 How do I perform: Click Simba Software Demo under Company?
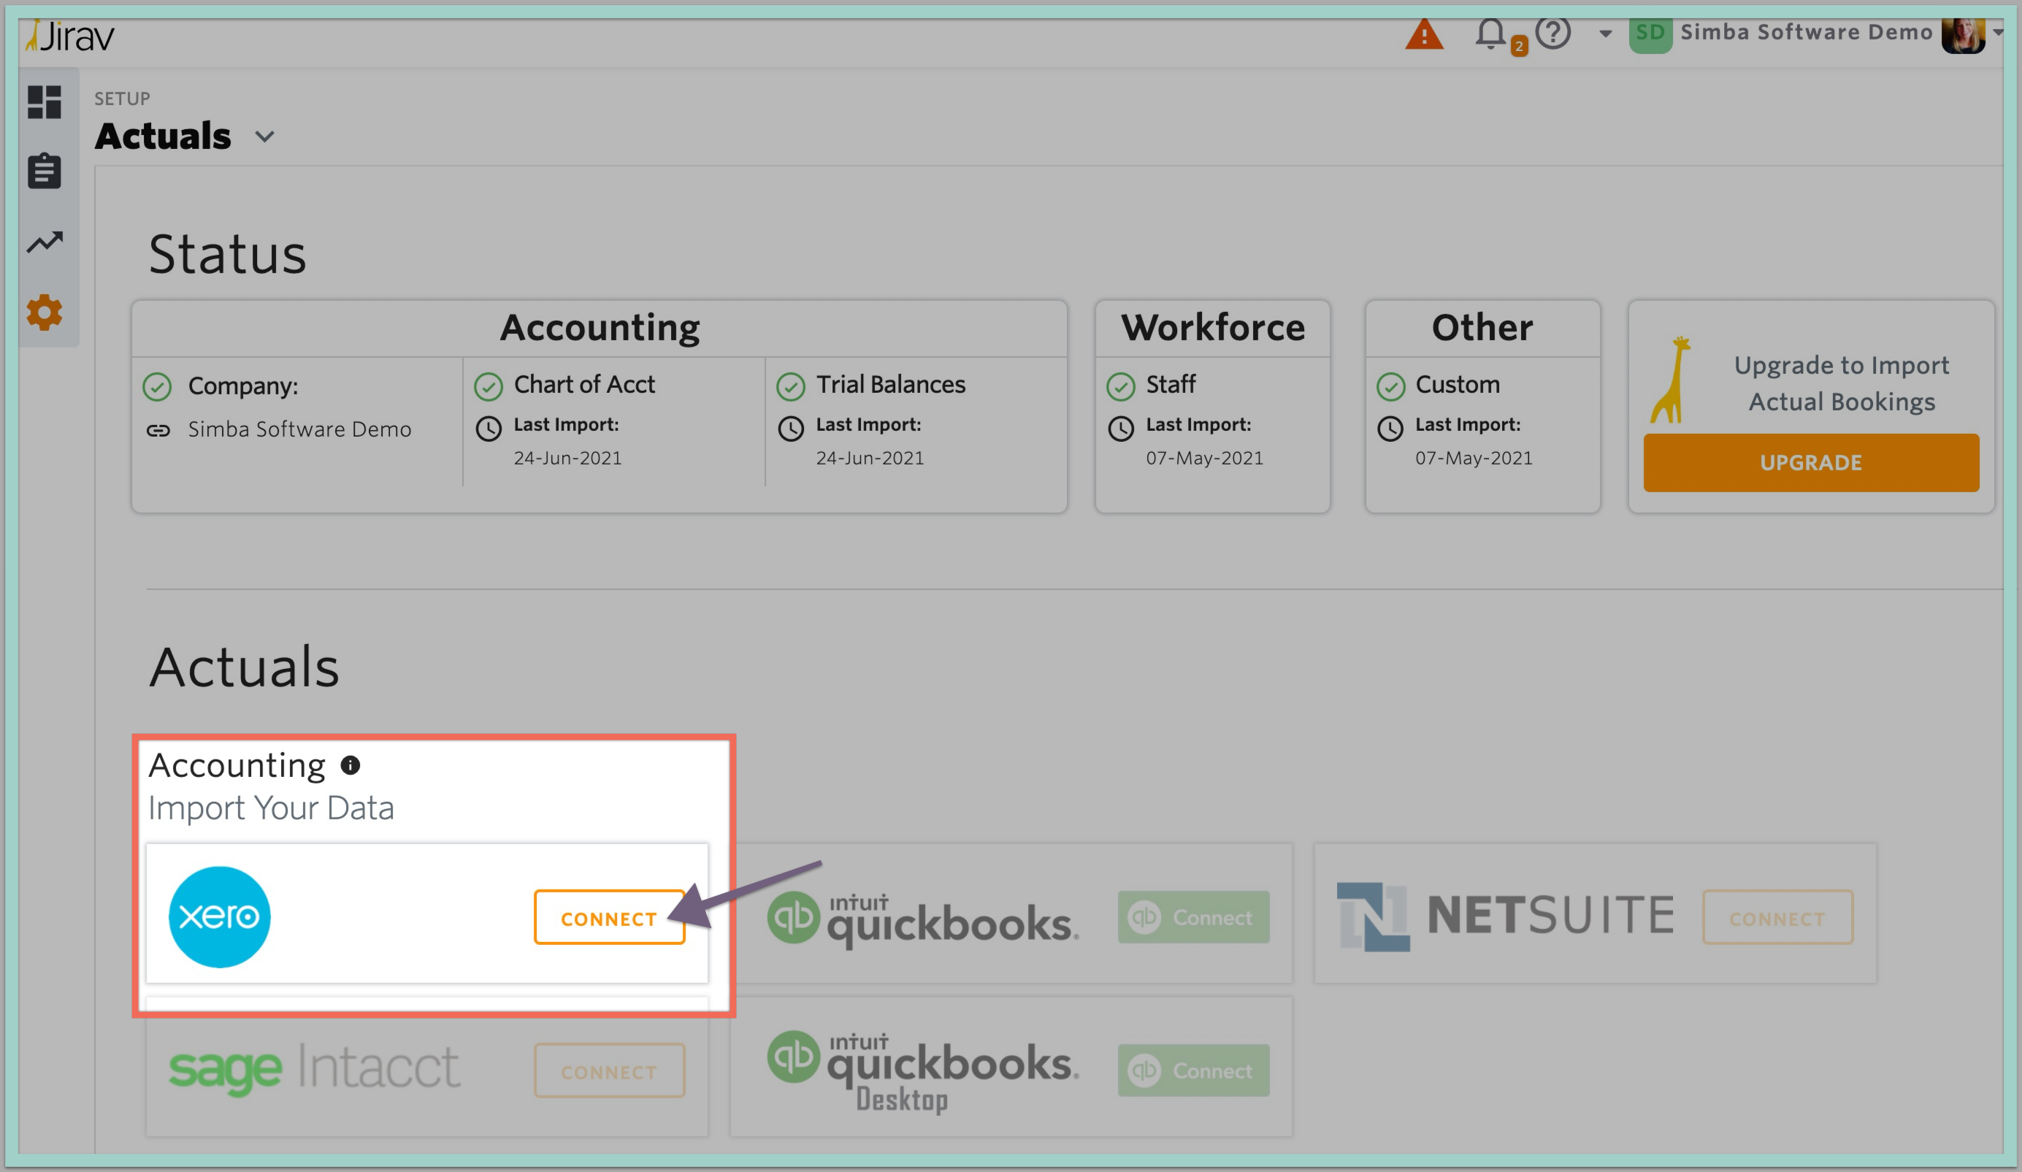(299, 430)
